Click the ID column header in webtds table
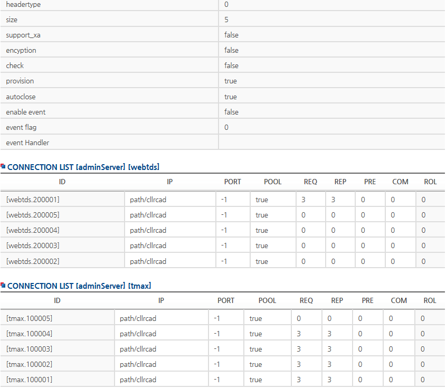Viewport: 446px width, 388px height. 62,182
